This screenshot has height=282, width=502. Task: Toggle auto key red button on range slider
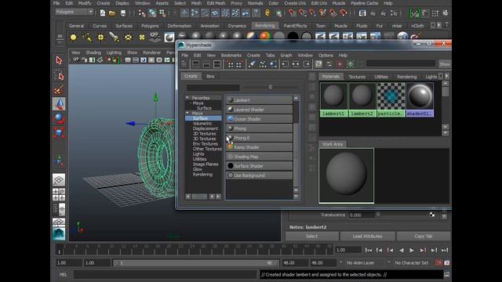pyautogui.click(x=438, y=263)
